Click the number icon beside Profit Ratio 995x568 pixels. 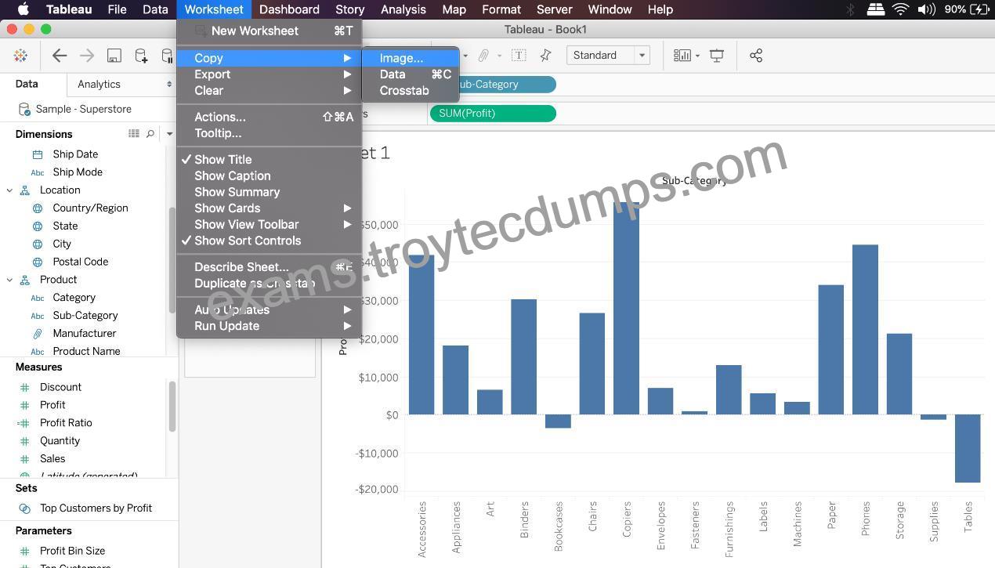coord(24,423)
